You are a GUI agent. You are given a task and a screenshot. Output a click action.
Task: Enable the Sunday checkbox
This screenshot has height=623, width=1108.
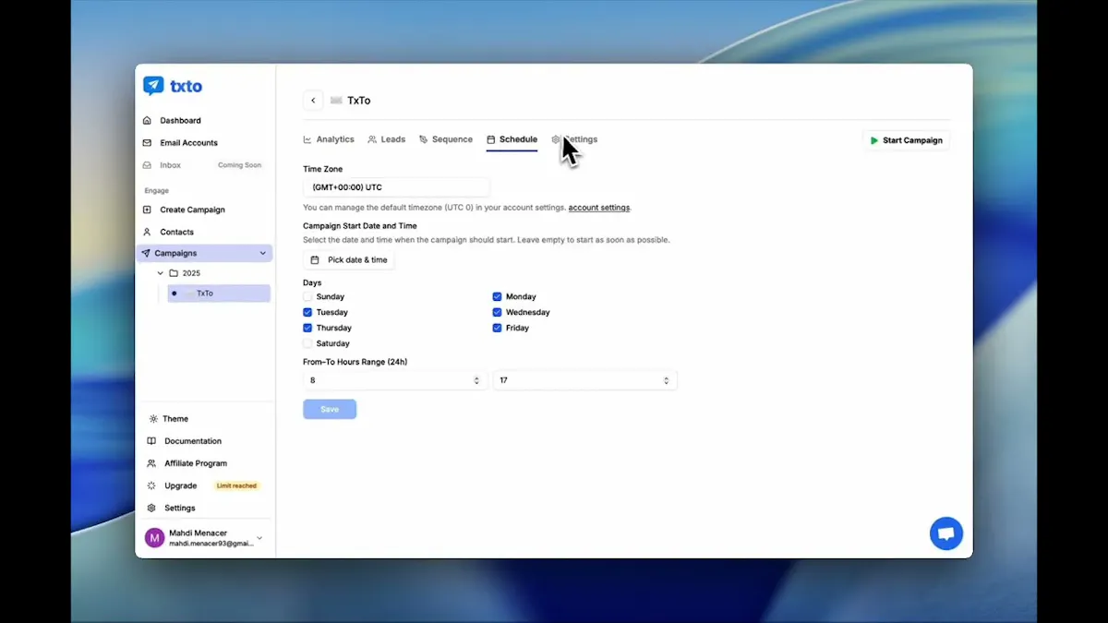(307, 297)
